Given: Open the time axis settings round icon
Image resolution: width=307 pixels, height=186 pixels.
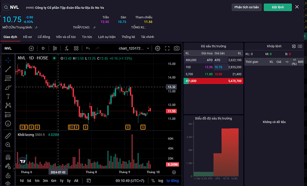Looking at the screenshot, I should (174, 172).
